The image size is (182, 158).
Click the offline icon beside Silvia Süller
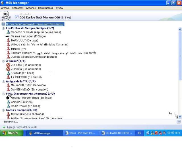tap(8, 114)
